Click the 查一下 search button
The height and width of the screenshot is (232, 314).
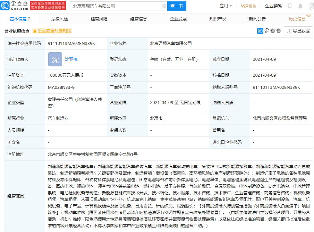click(177, 6)
